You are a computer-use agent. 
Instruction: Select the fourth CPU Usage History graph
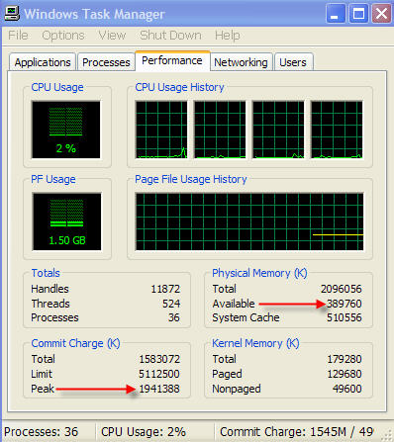coord(337,130)
